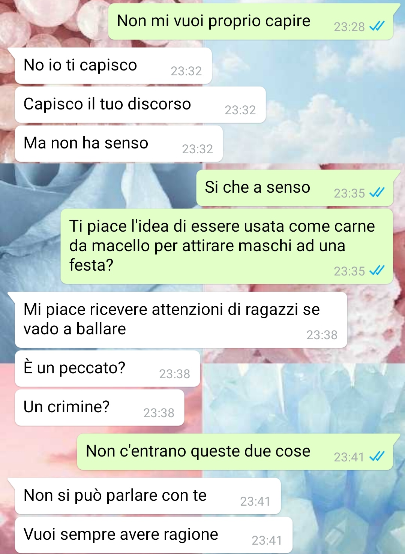Select the 'È un peccato?' message
This screenshot has width=405, height=554.
(x=108, y=369)
